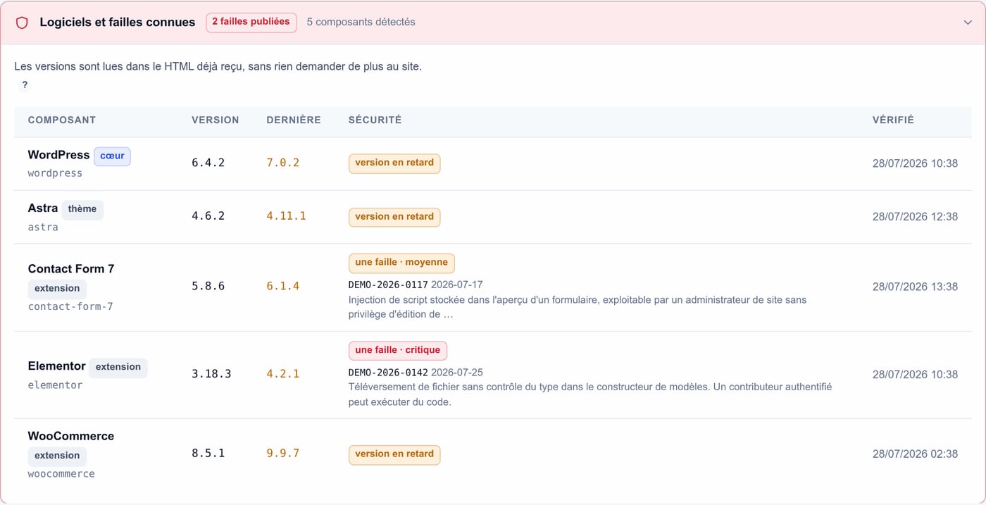Click the timestamp 28/07/2026 02:38

tap(915, 455)
